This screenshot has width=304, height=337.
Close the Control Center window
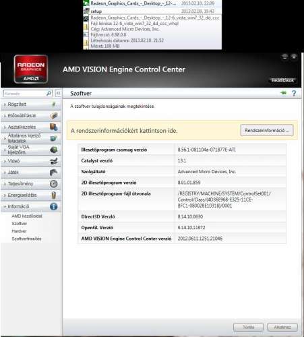point(294,57)
